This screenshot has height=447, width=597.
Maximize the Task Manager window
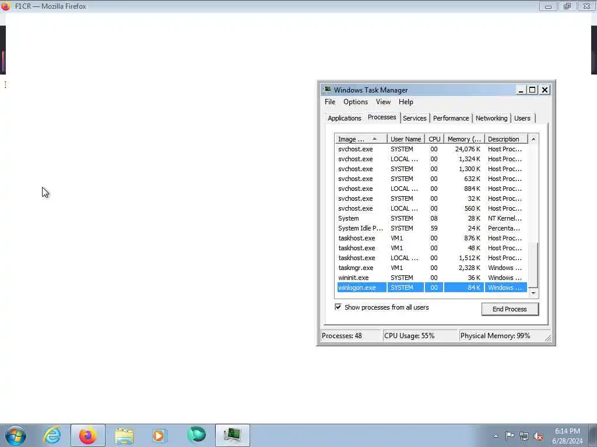(532, 90)
